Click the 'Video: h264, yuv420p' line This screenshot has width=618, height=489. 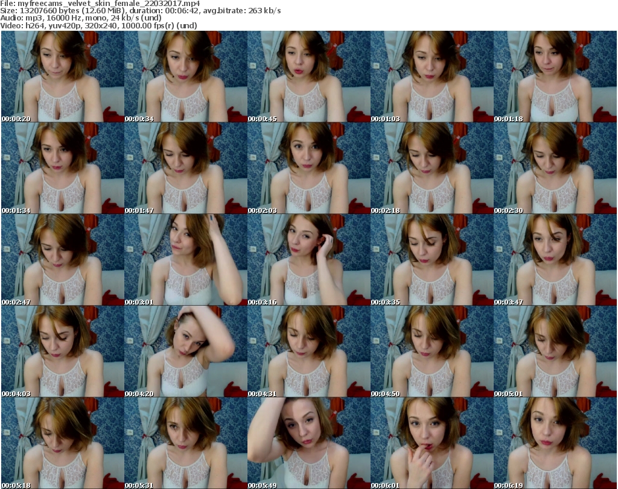(98, 25)
